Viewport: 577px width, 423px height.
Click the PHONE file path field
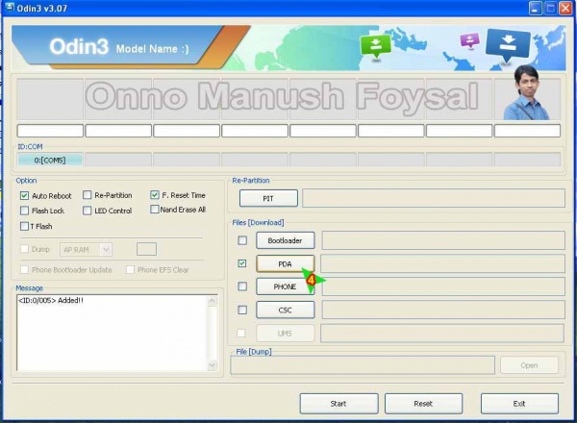[443, 286]
